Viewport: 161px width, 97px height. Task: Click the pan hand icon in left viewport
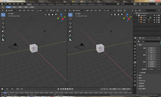tap(52, 14)
